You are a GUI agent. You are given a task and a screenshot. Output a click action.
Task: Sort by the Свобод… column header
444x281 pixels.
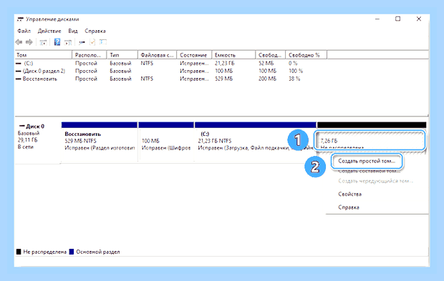pyautogui.click(x=271, y=55)
